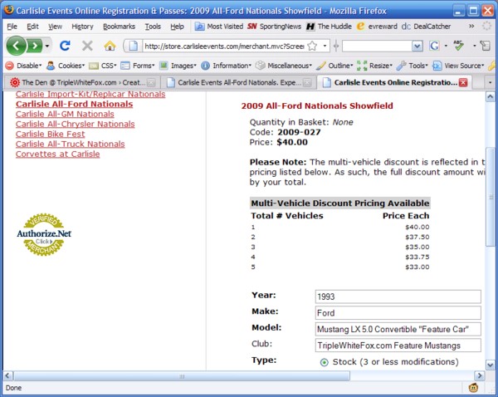Open the Bookmarks menu
498x397 pixels.
click(x=119, y=27)
